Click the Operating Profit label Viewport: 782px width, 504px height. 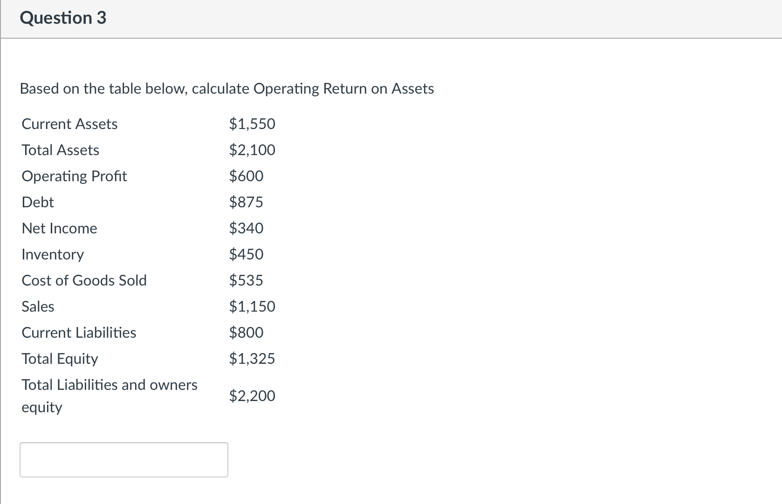(x=74, y=176)
